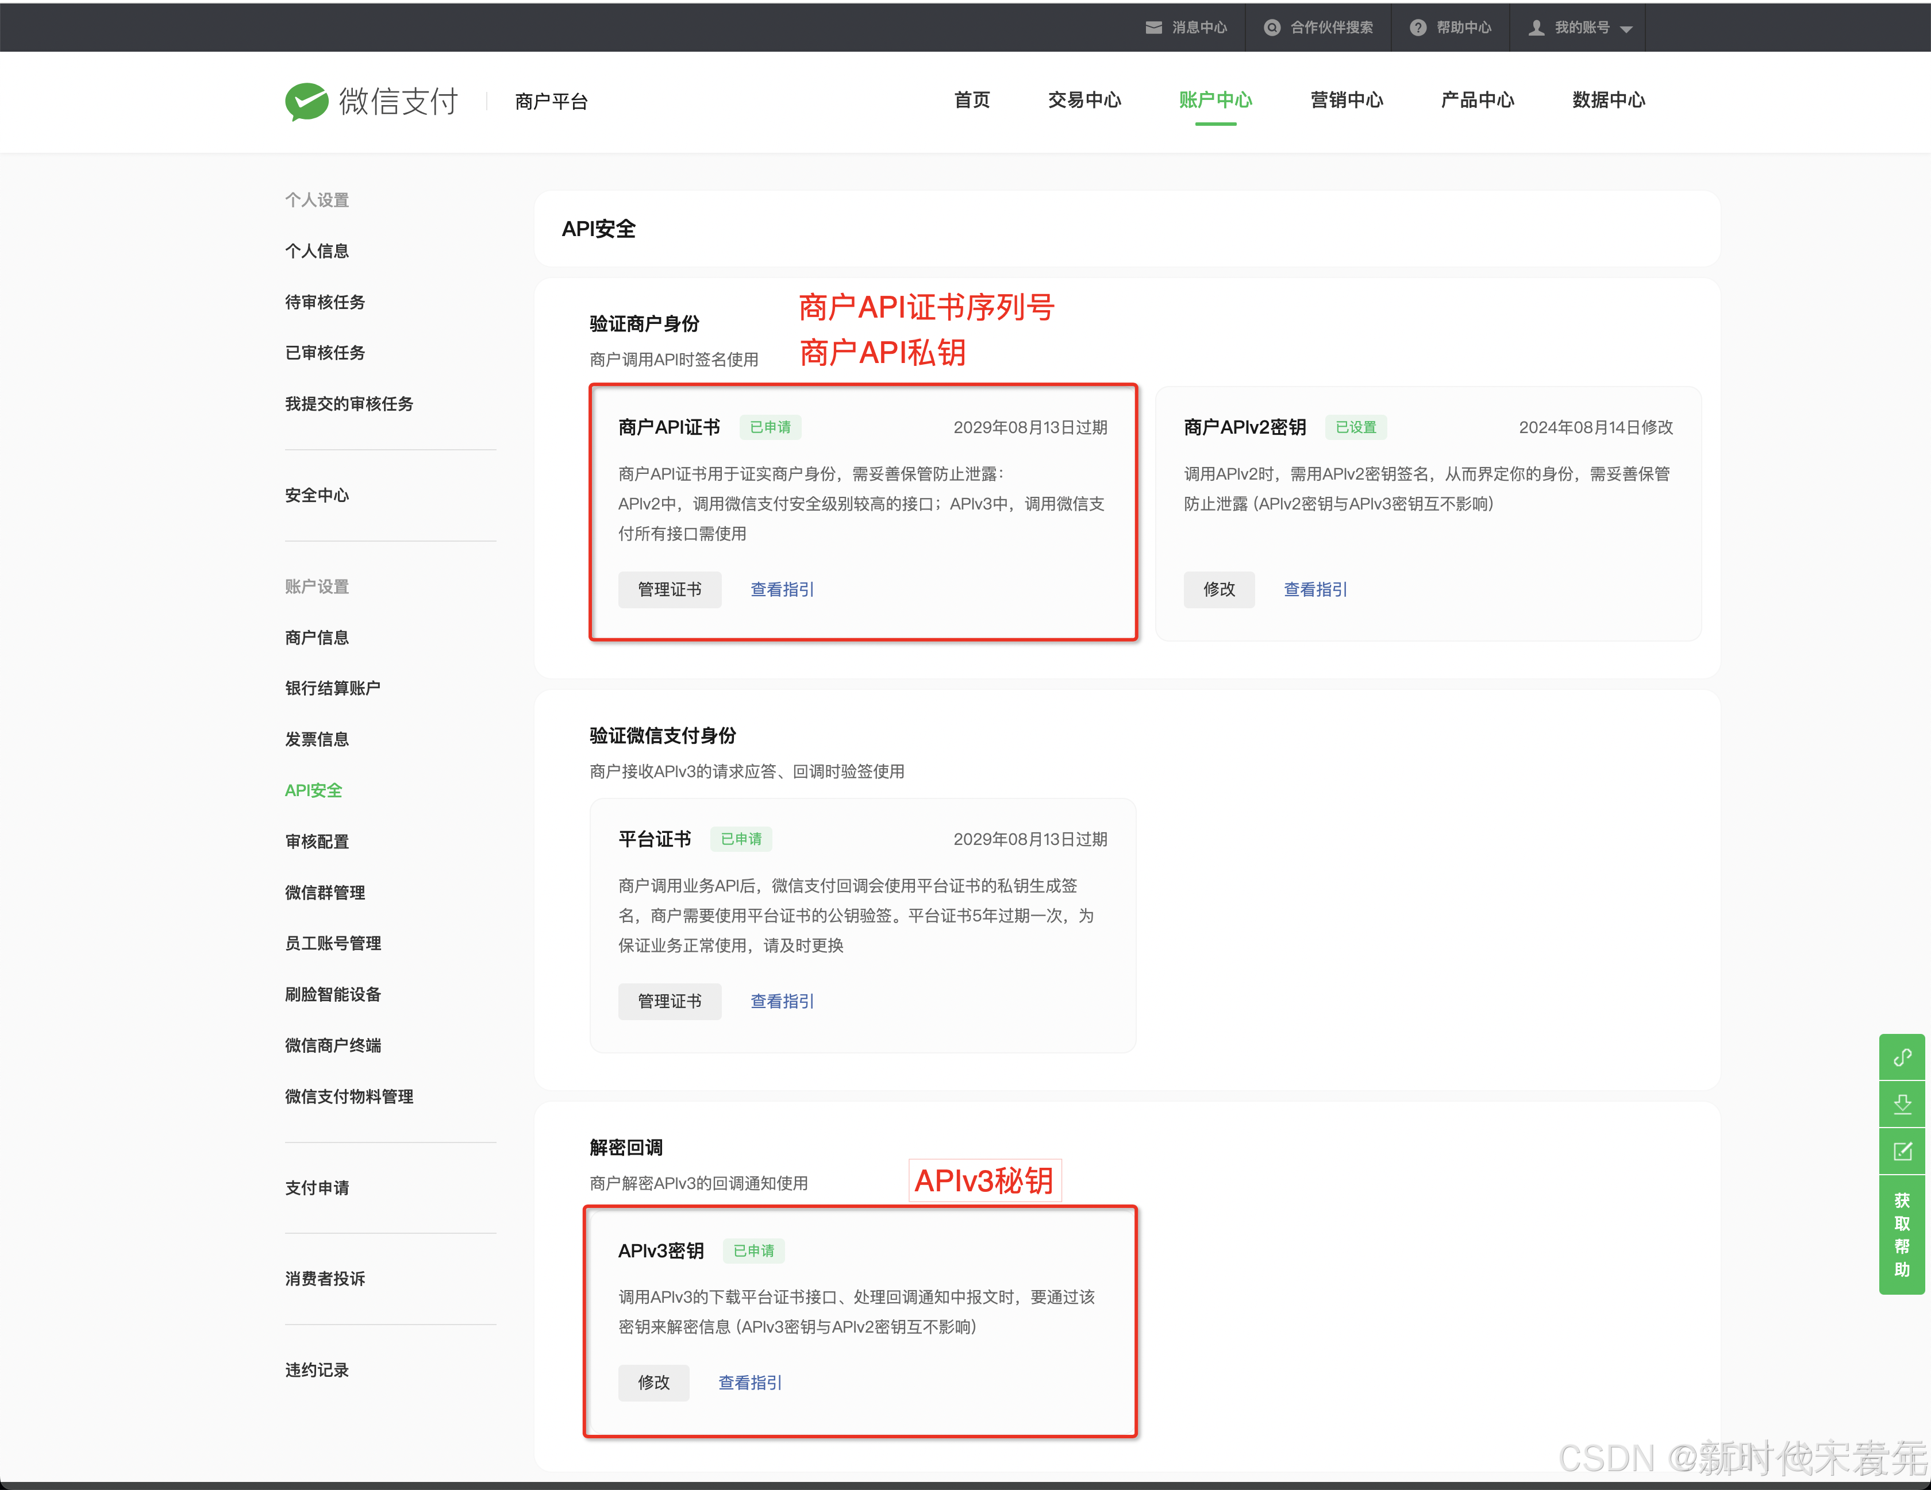Click the 帮助中心 question mark icon
This screenshot has width=1931, height=1490.
click(x=1417, y=28)
